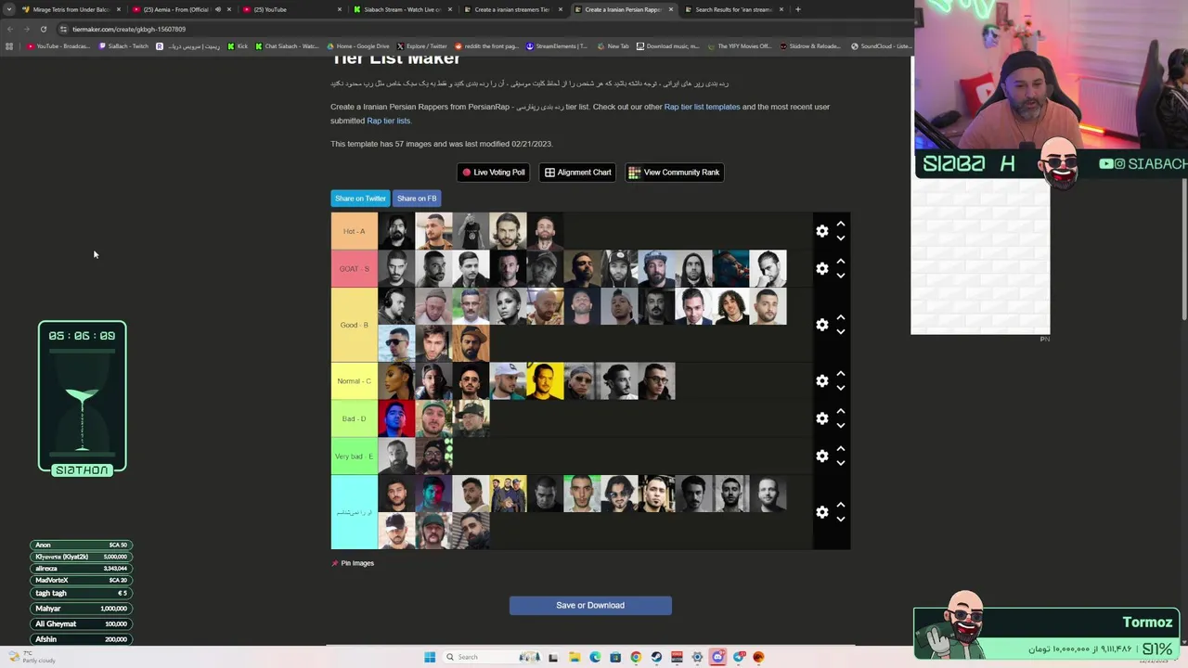This screenshot has width=1188, height=668.
Task: Open Telegram from taskbar
Action: tap(739, 657)
